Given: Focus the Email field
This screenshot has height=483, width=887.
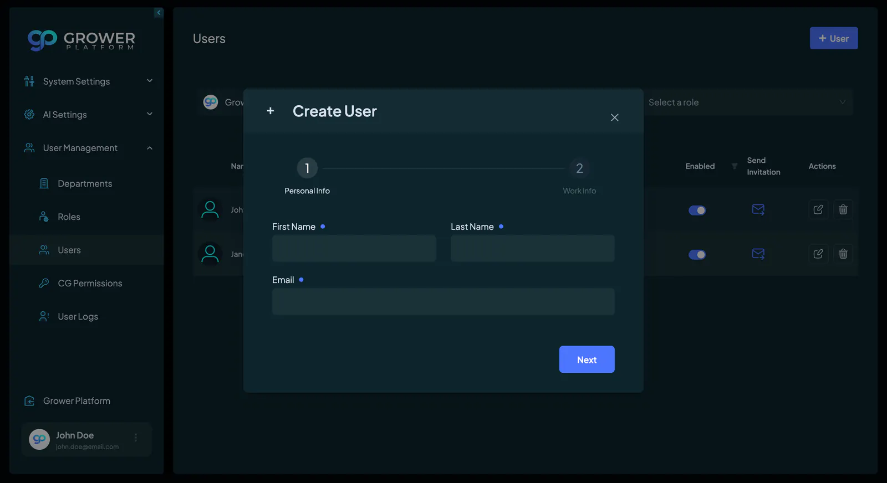Looking at the screenshot, I should point(443,301).
